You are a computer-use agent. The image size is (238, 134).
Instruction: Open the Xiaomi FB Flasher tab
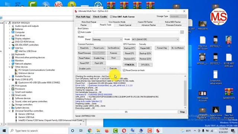(x=145, y=22)
